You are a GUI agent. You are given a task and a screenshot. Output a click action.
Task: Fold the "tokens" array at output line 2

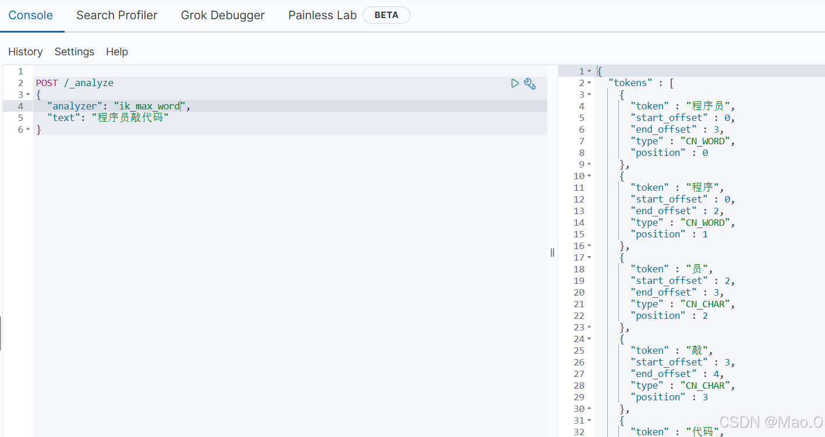589,83
